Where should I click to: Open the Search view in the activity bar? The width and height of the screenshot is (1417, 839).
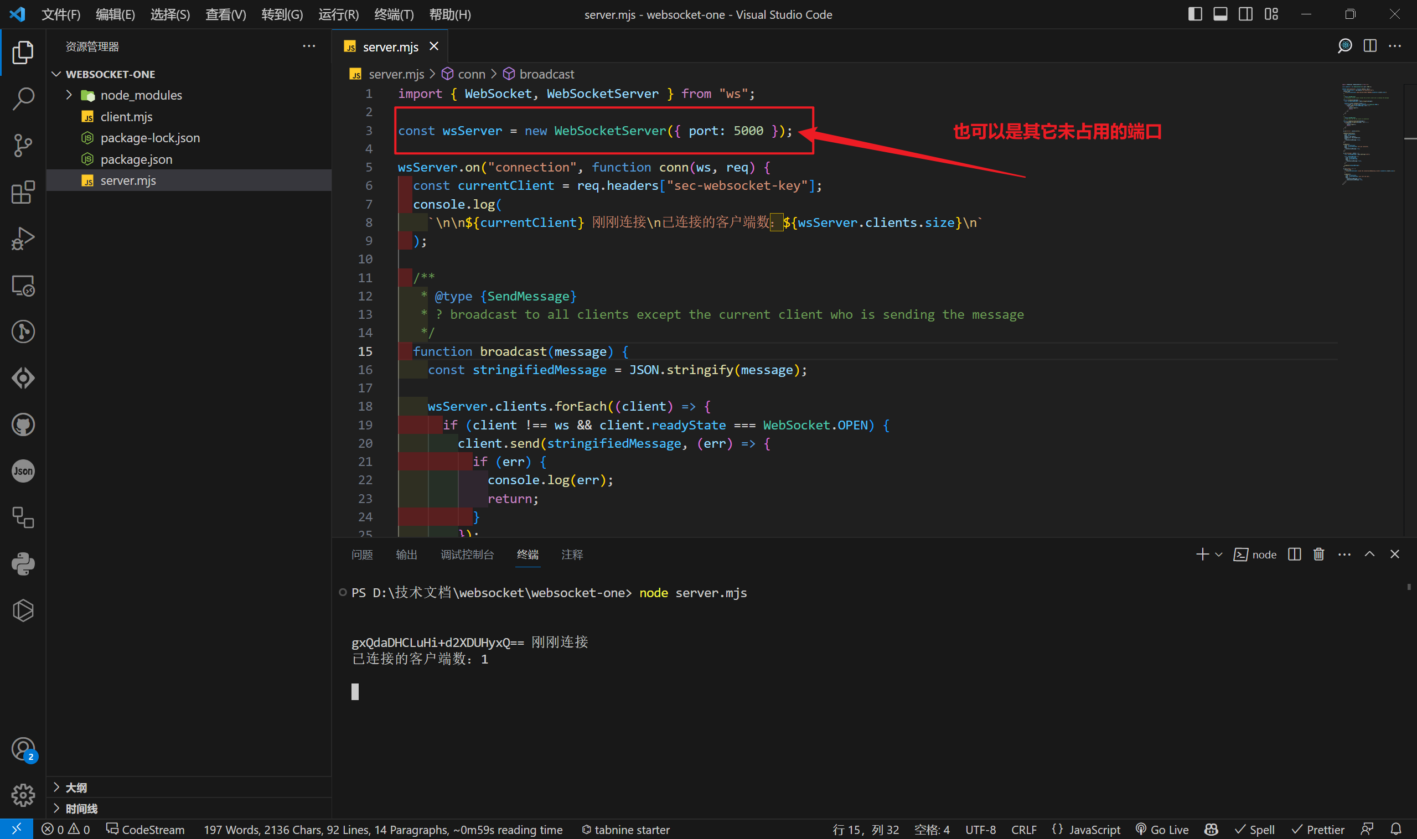tap(23, 98)
